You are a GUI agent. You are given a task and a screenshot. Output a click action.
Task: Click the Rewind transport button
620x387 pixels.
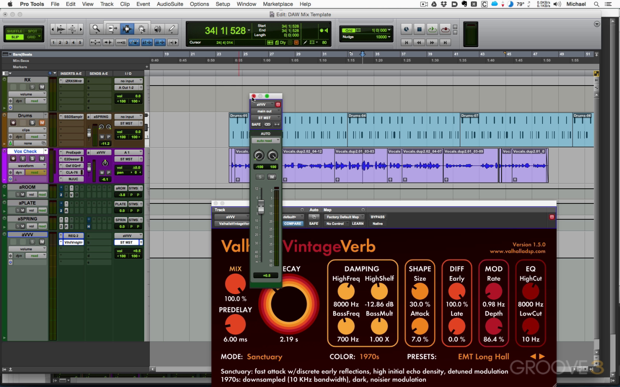click(419, 42)
